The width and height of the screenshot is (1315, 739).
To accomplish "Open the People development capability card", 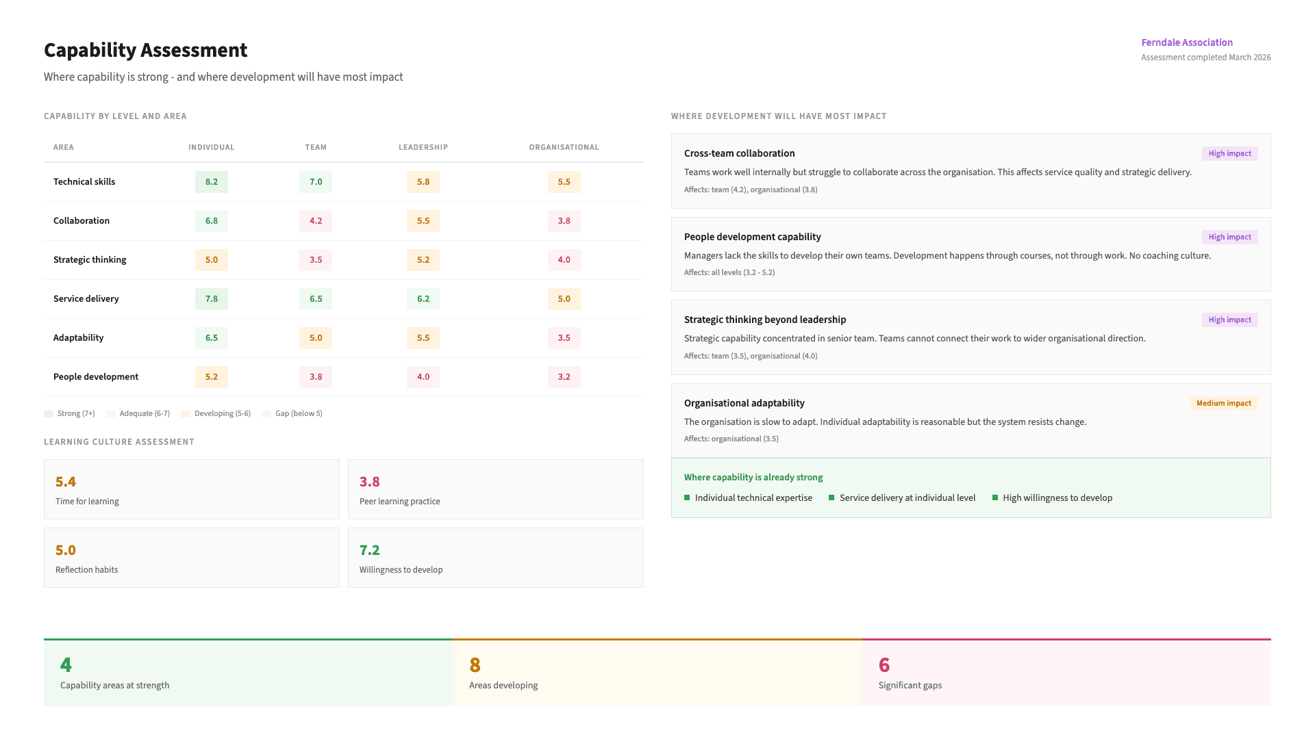I will pos(970,255).
